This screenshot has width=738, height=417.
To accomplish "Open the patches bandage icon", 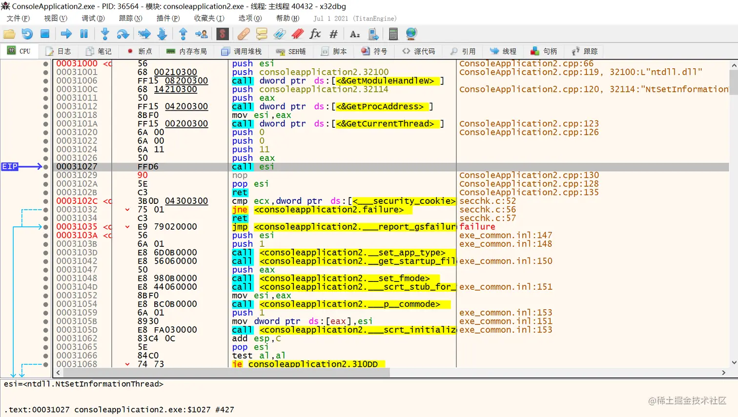I will (x=244, y=34).
